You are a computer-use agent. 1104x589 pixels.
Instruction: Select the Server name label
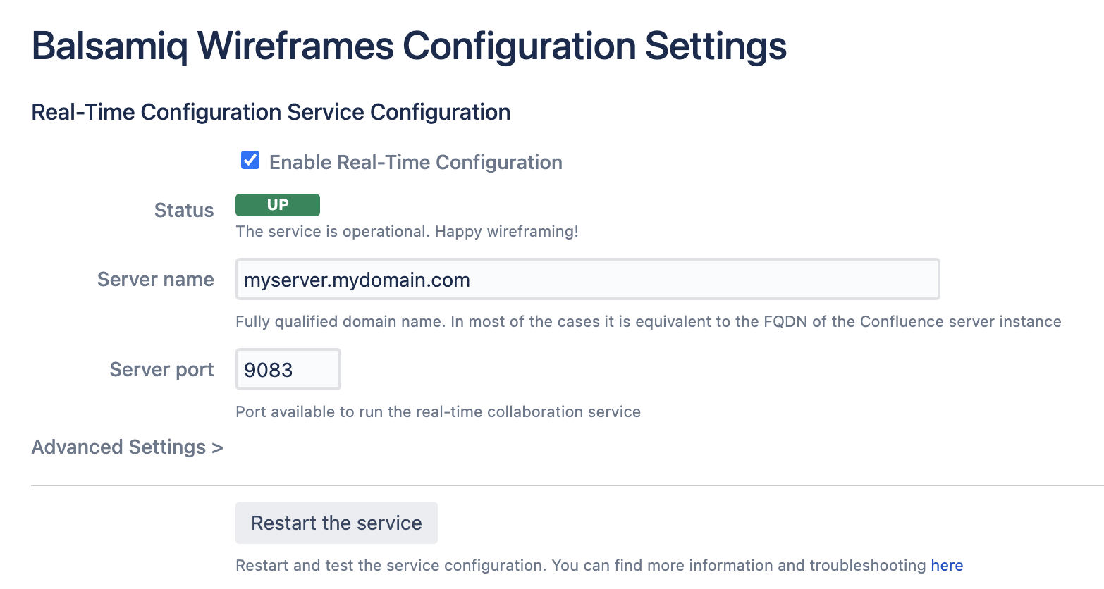(x=156, y=280)
